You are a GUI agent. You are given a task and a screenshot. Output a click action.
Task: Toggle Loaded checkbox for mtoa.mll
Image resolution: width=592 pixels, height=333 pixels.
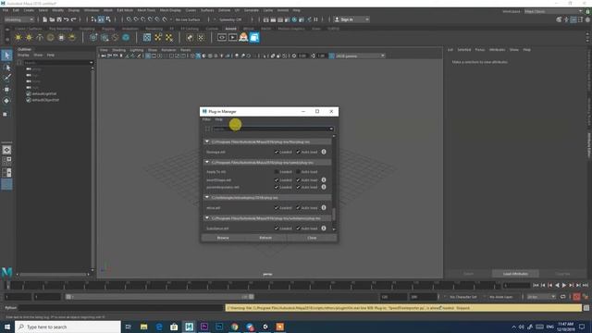click(277, 207)
